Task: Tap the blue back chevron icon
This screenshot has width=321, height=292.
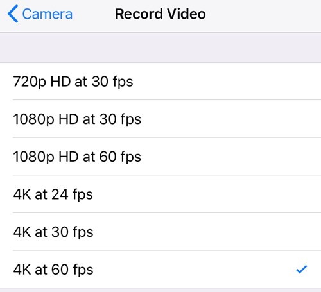Action: click(13, 14)
